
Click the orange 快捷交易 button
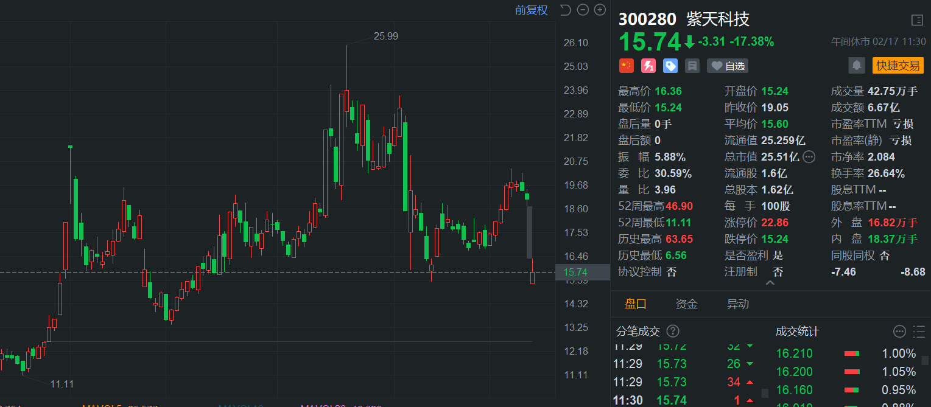898,65
